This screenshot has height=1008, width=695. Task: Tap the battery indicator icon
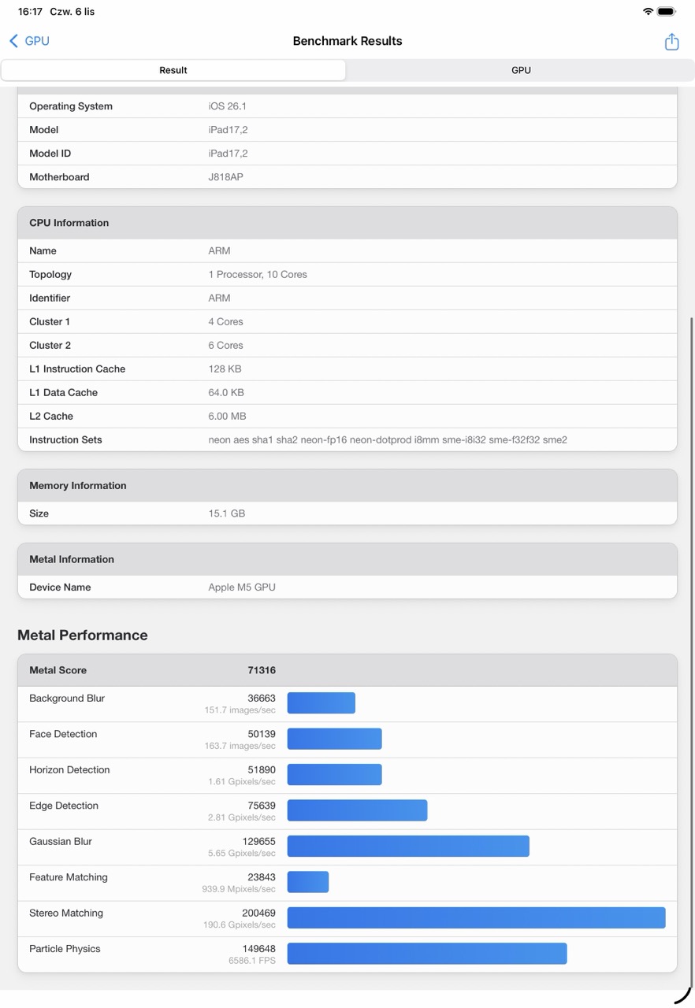(x=667, y=12)
